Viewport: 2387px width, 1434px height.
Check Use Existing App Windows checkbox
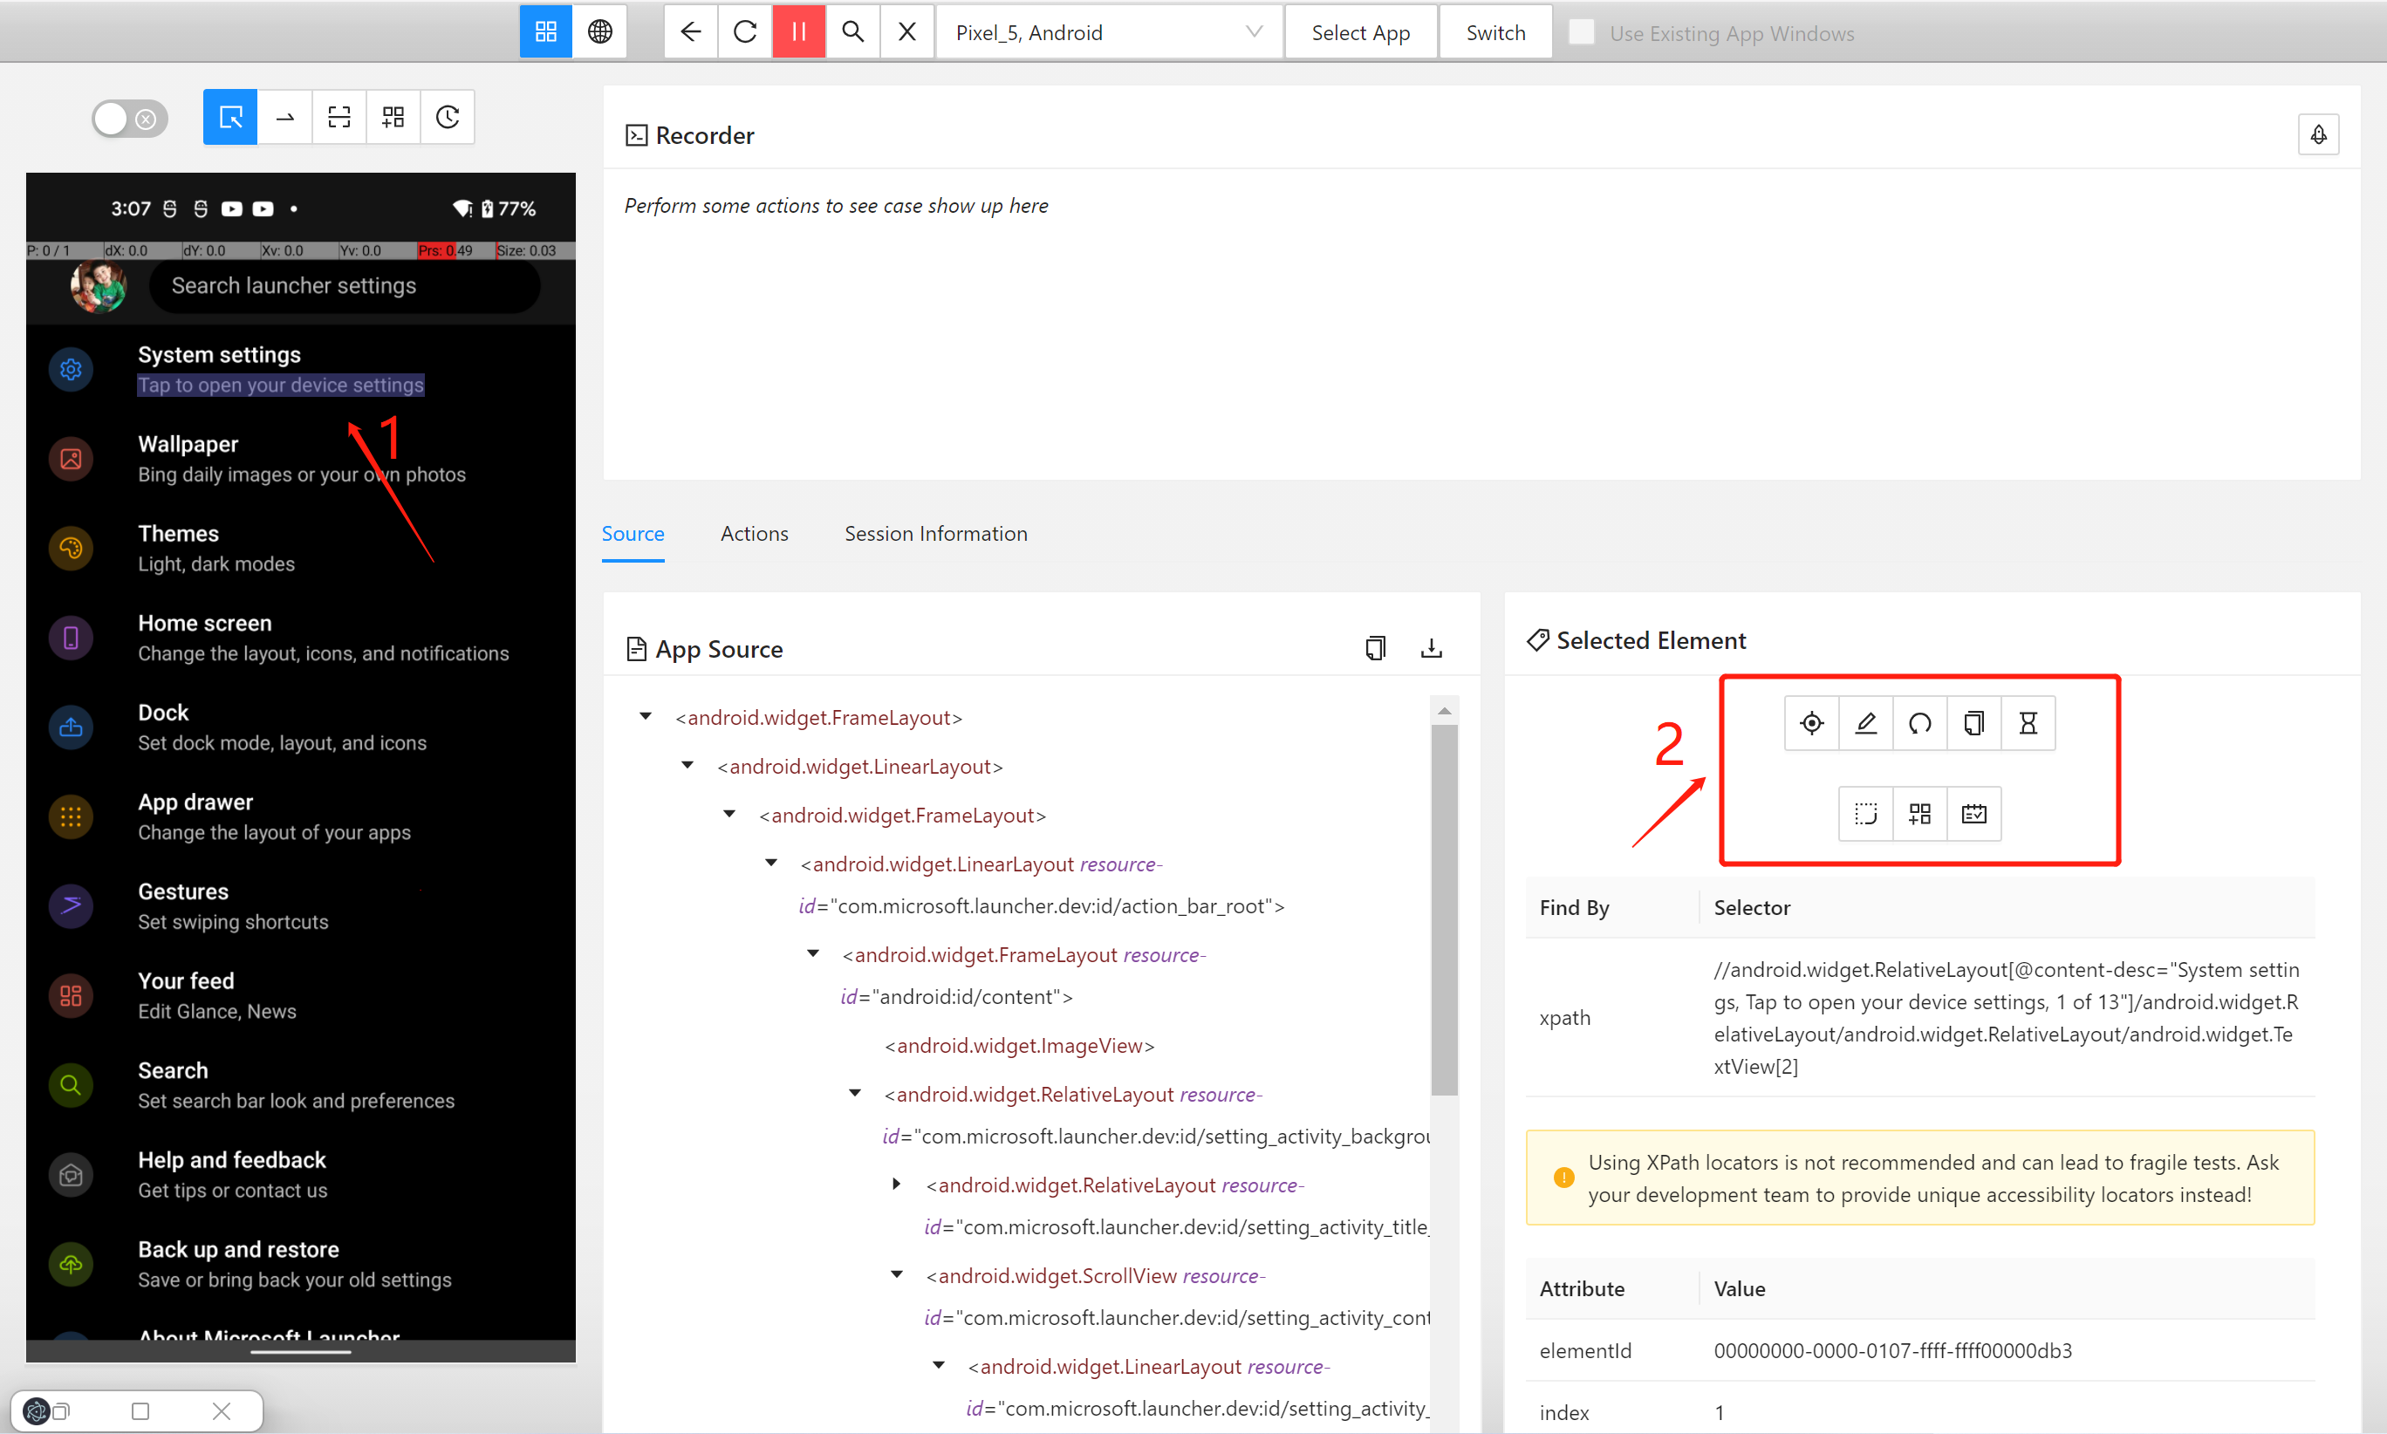[x=1581, y=32]
